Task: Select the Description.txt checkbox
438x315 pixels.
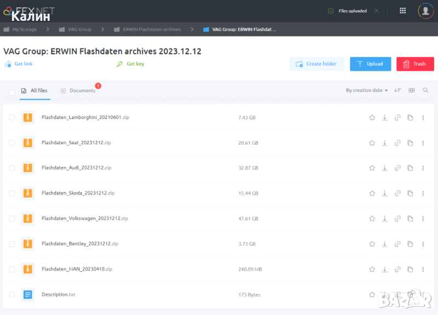Action: (12, 295)
